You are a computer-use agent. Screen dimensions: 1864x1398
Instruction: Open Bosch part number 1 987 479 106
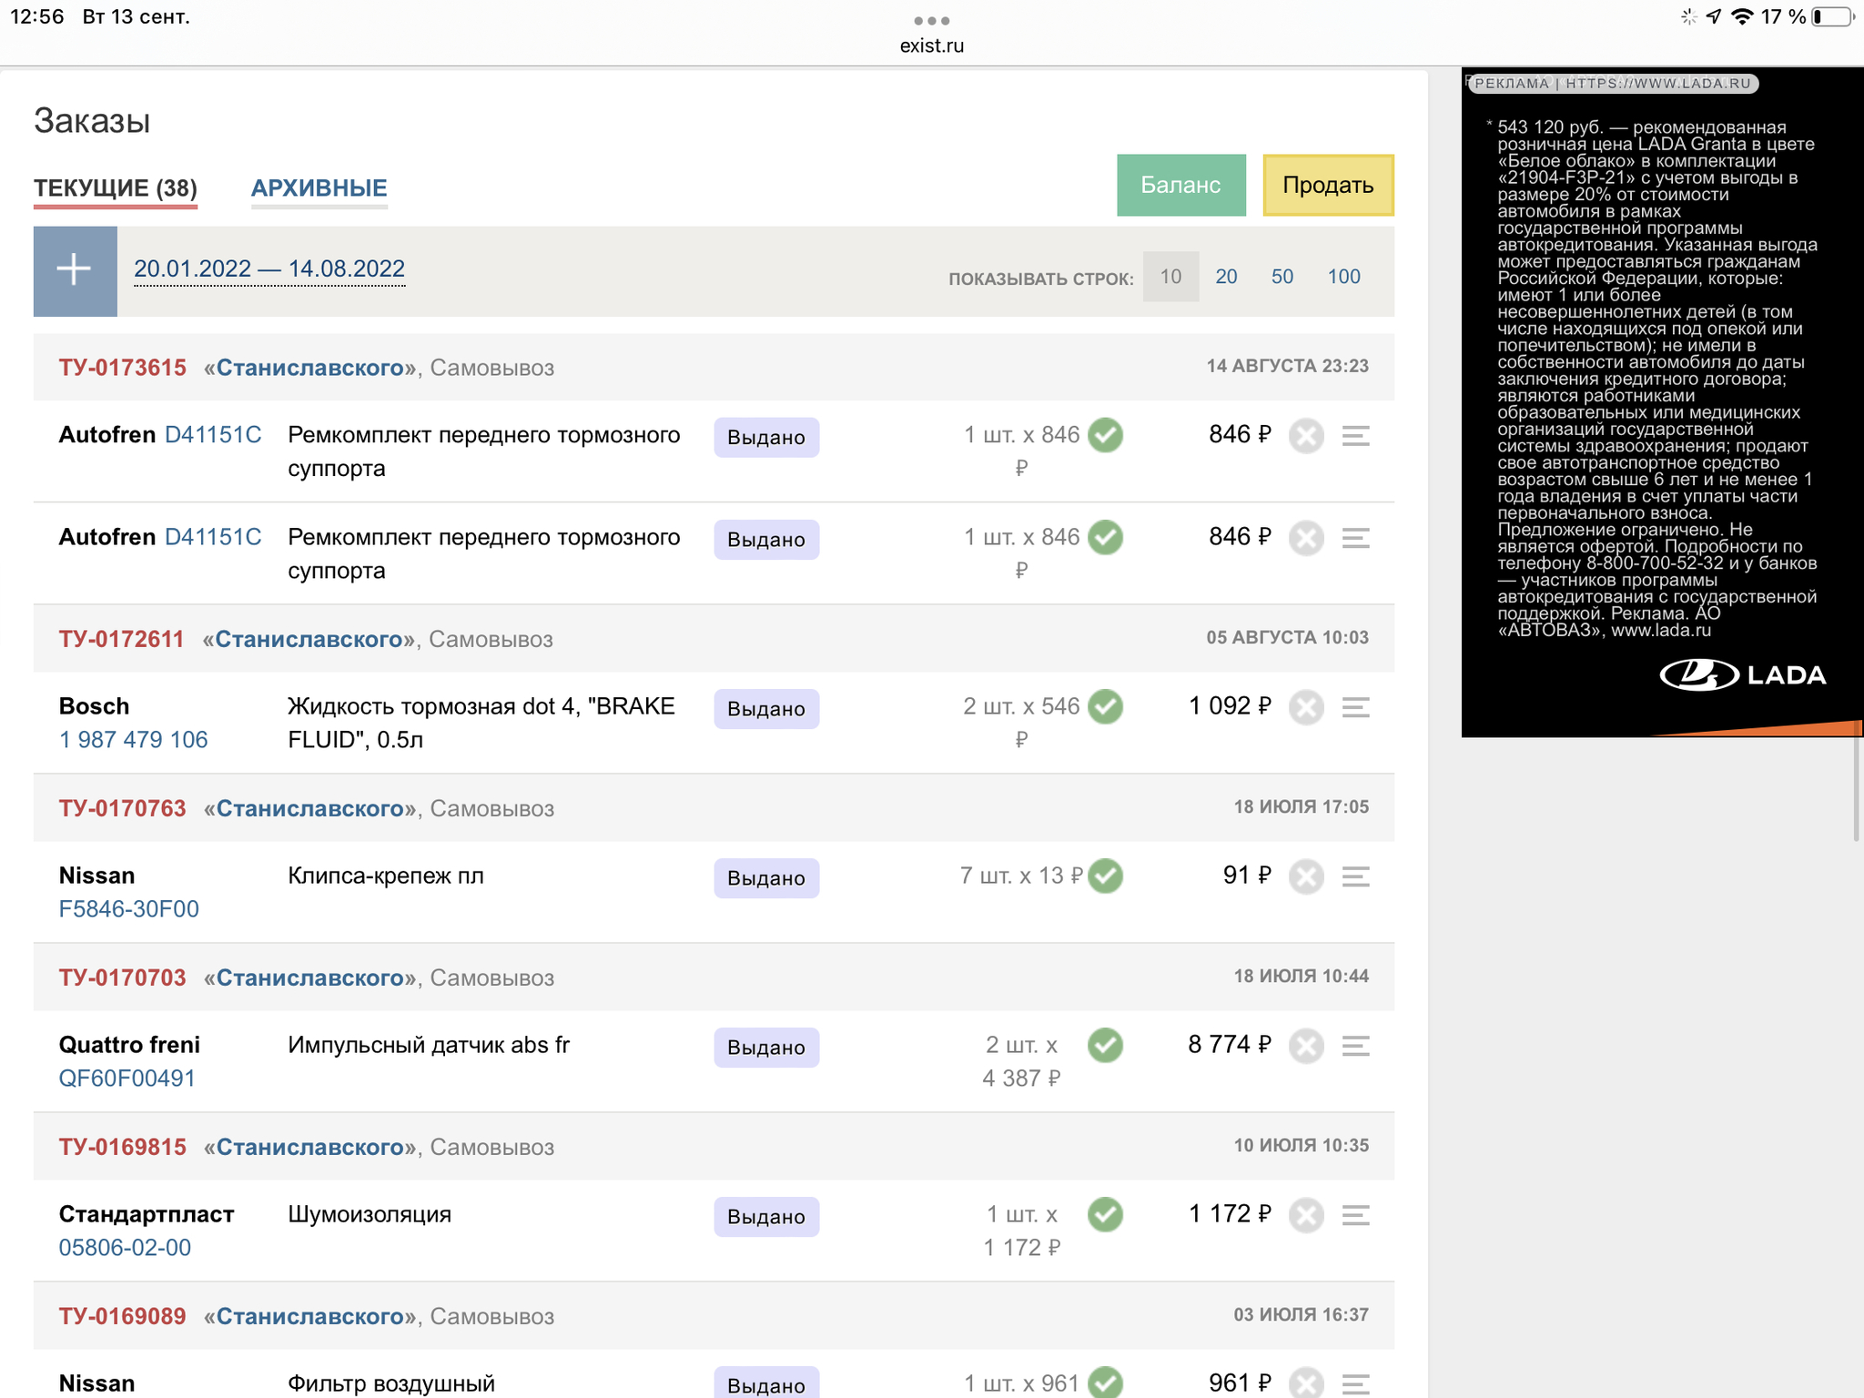134,740
